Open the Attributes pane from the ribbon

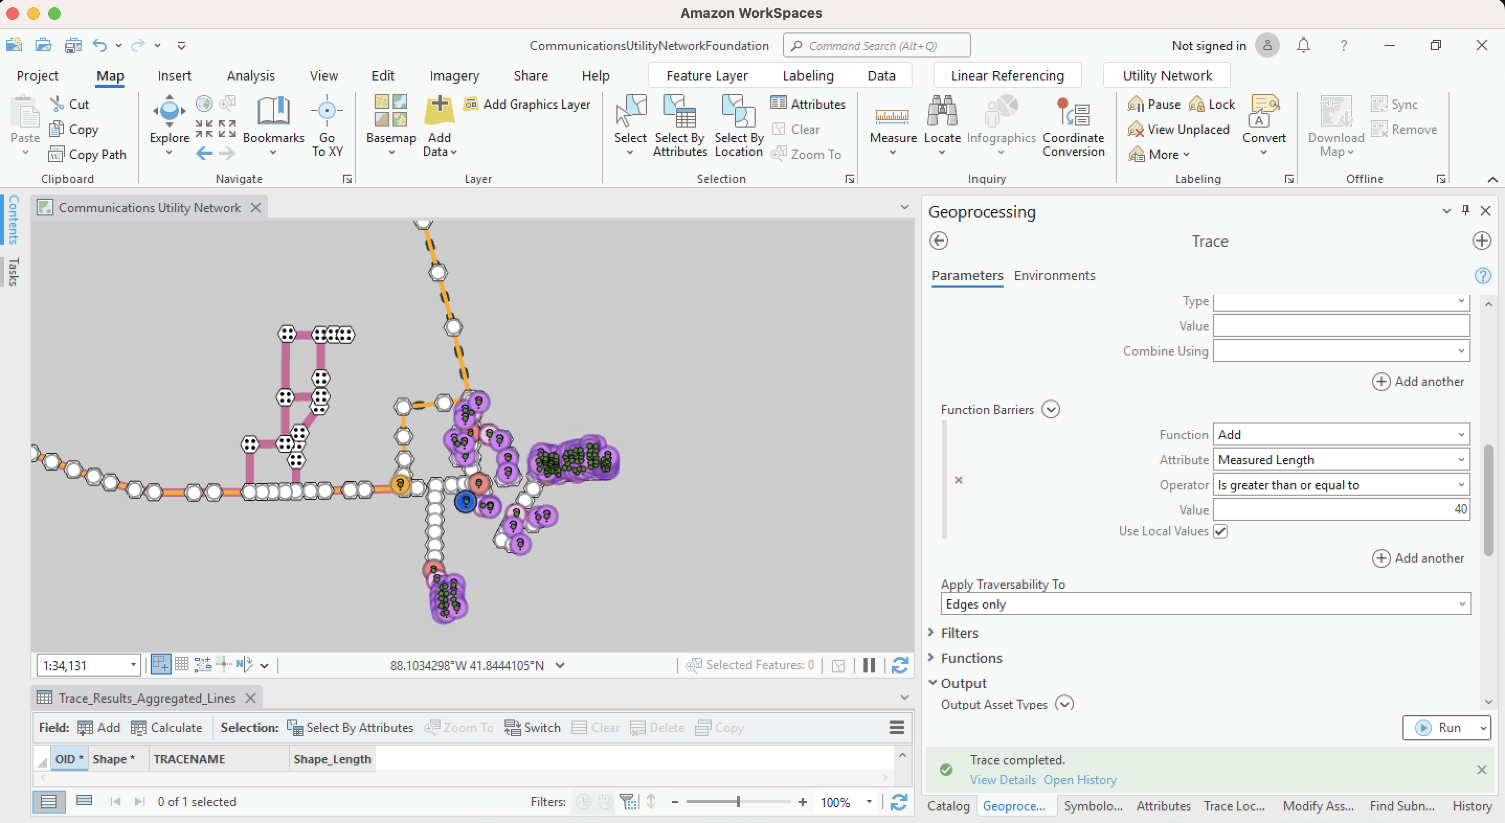pyautogui.click(x=808, y=104)
